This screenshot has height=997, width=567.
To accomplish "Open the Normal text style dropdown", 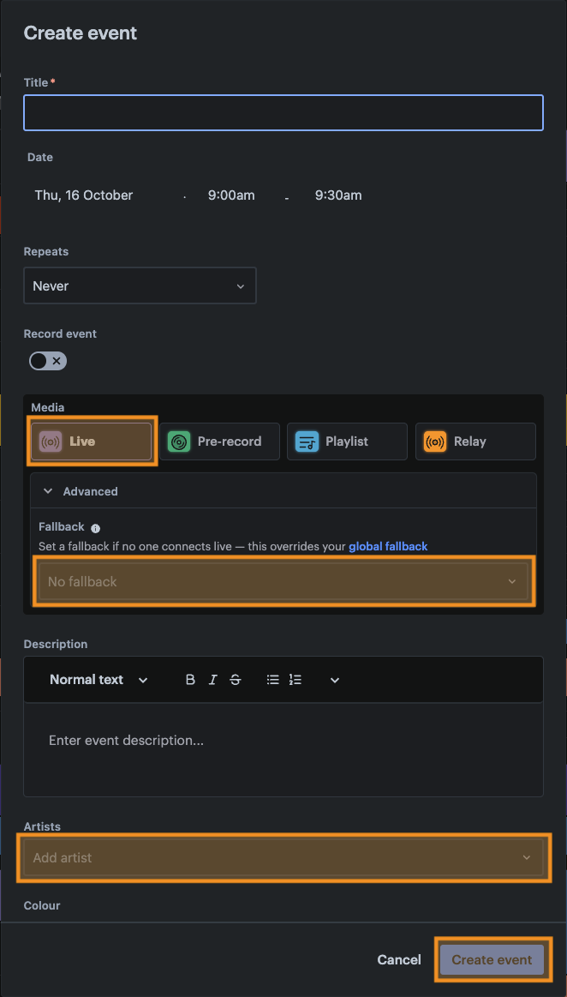I will (x=98, y=680).
